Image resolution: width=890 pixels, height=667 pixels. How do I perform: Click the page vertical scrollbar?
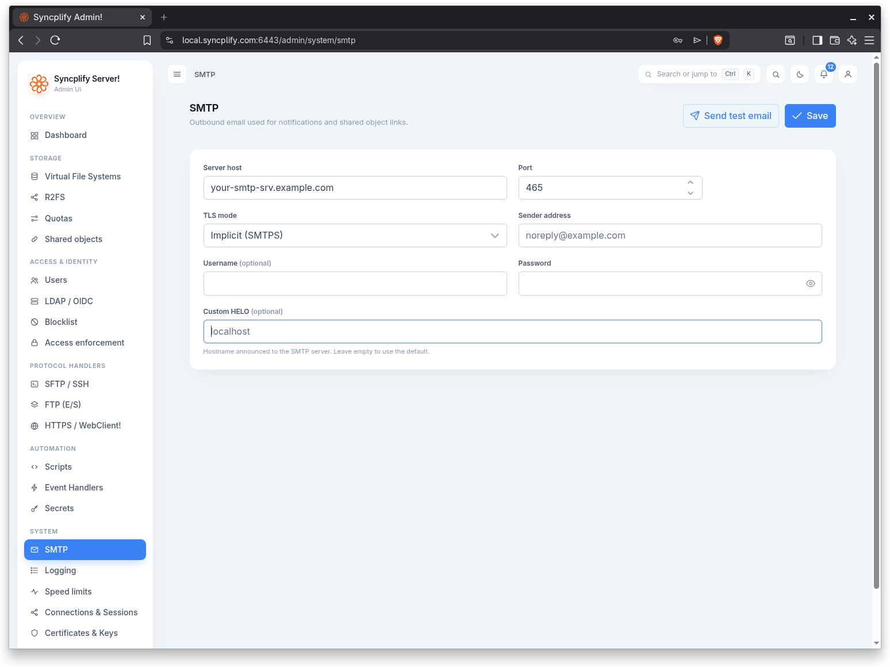point(877,325)
